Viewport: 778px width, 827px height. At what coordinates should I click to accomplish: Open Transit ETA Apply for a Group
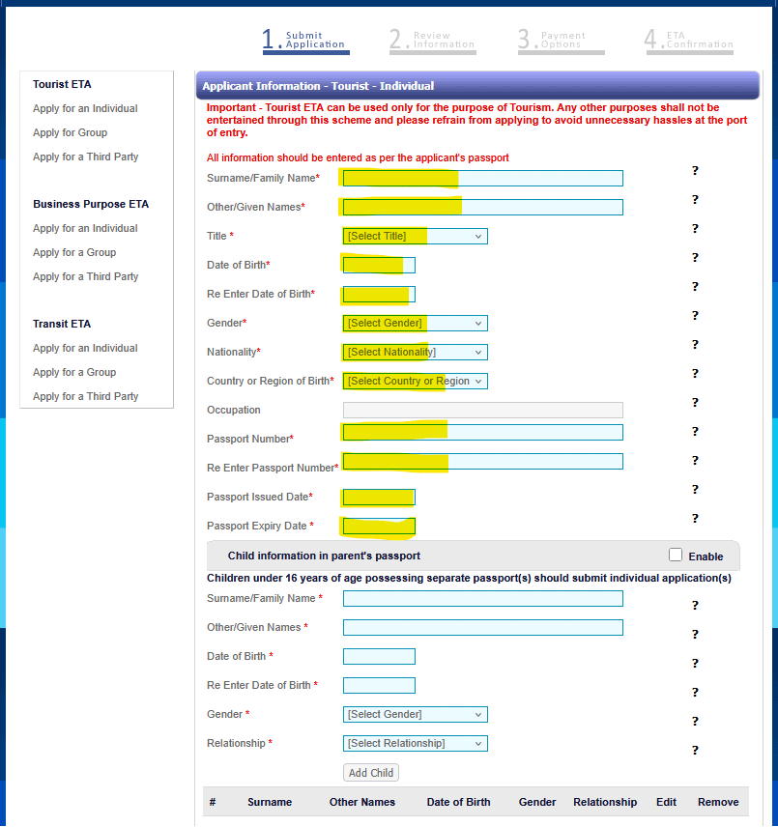[74, 372]
